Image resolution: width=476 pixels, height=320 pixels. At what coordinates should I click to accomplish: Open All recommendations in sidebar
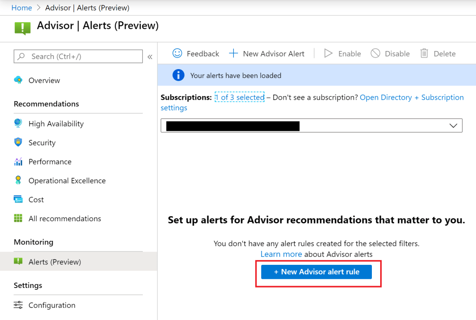[65, 218]
